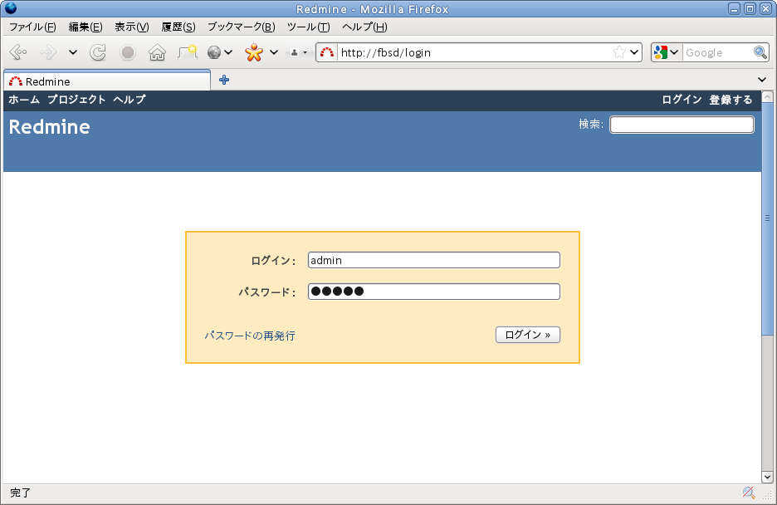Viewport: 777px width, 505px height.
Task: Open the ヘルプ(H) browser menu
Action: [x=364, y=27]
